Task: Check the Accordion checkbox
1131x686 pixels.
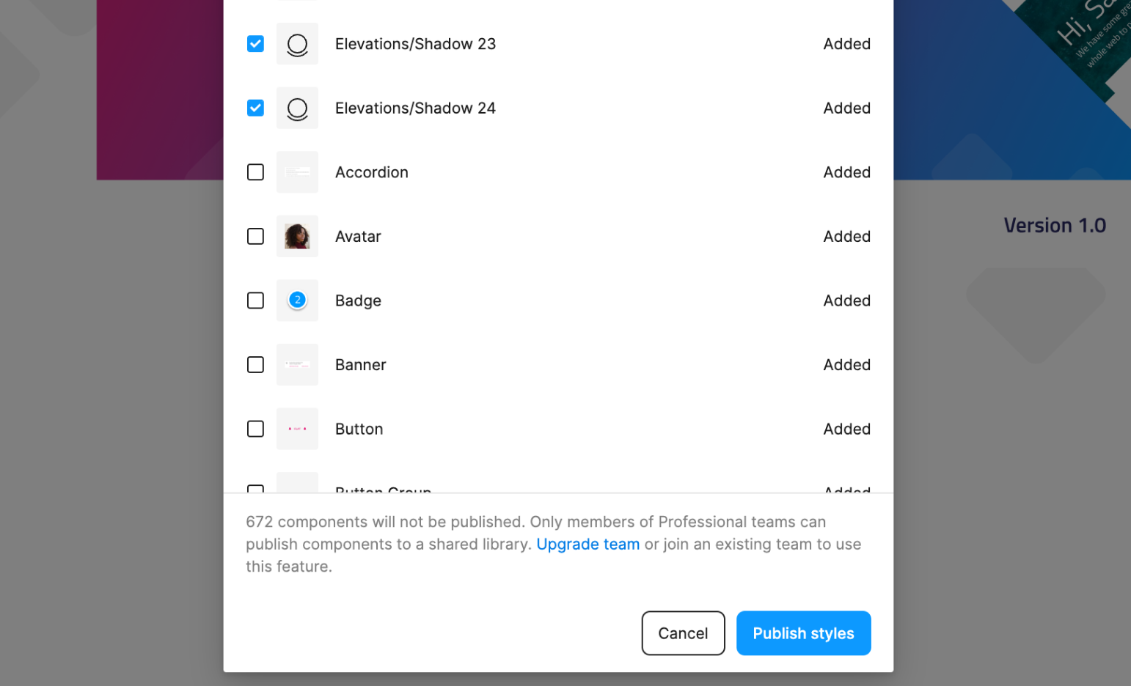Action: (255, 172)
